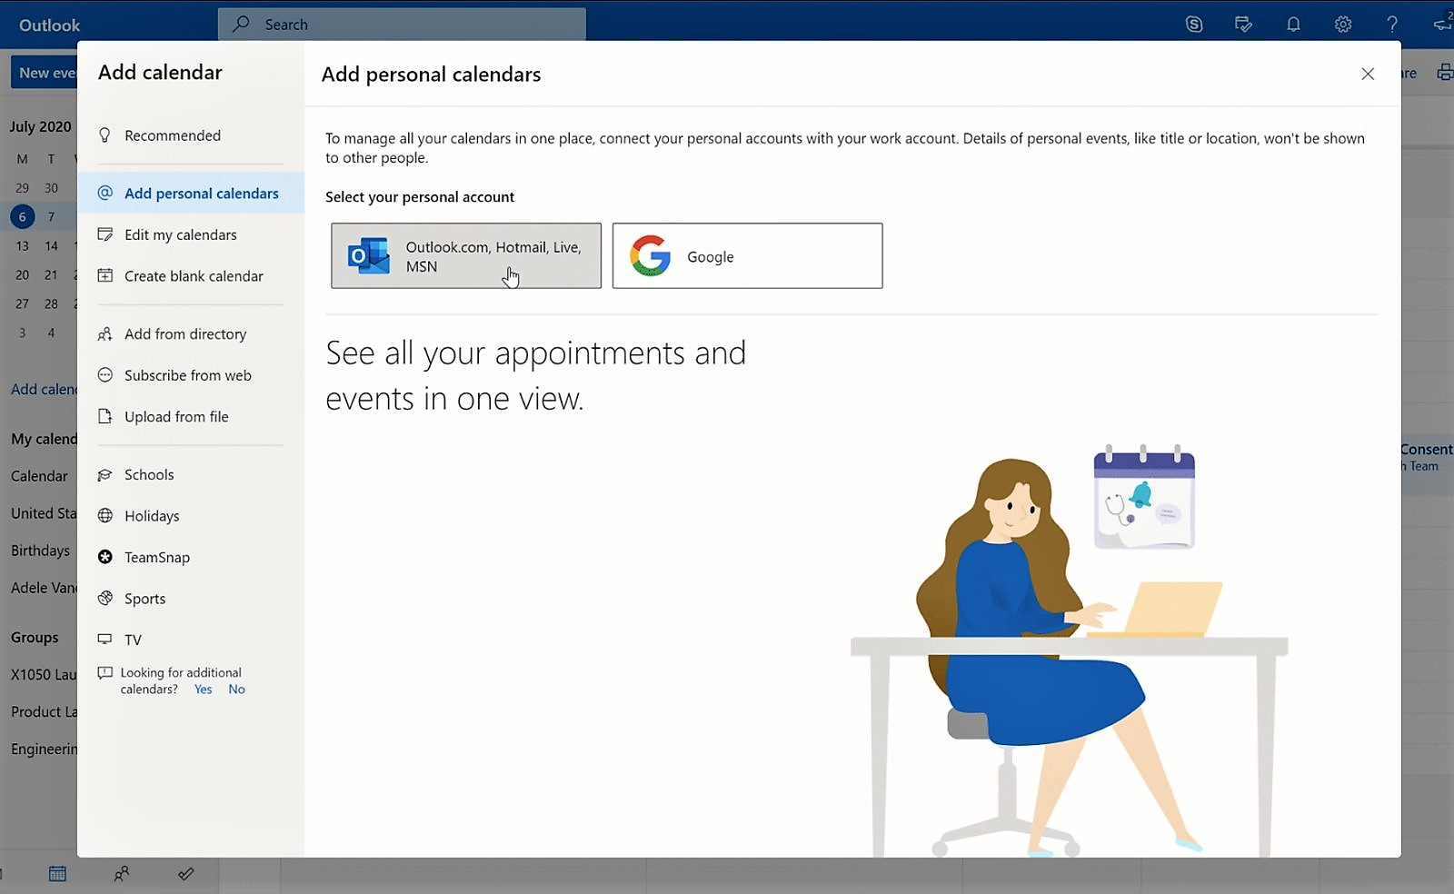Click the notifications bell icon
This screenshot has width=1454, height=894.
(x=1293, y=25)
